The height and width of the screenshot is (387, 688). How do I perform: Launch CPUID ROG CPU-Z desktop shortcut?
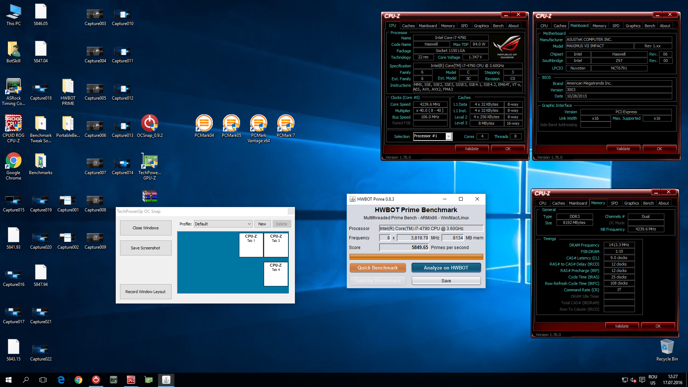pos(14,129)
